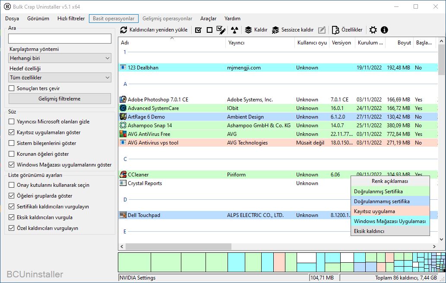Screen dimensions: 446x283
Task: Toggle Sonuçları ters çevir checkbox
Action: (11, 88)
